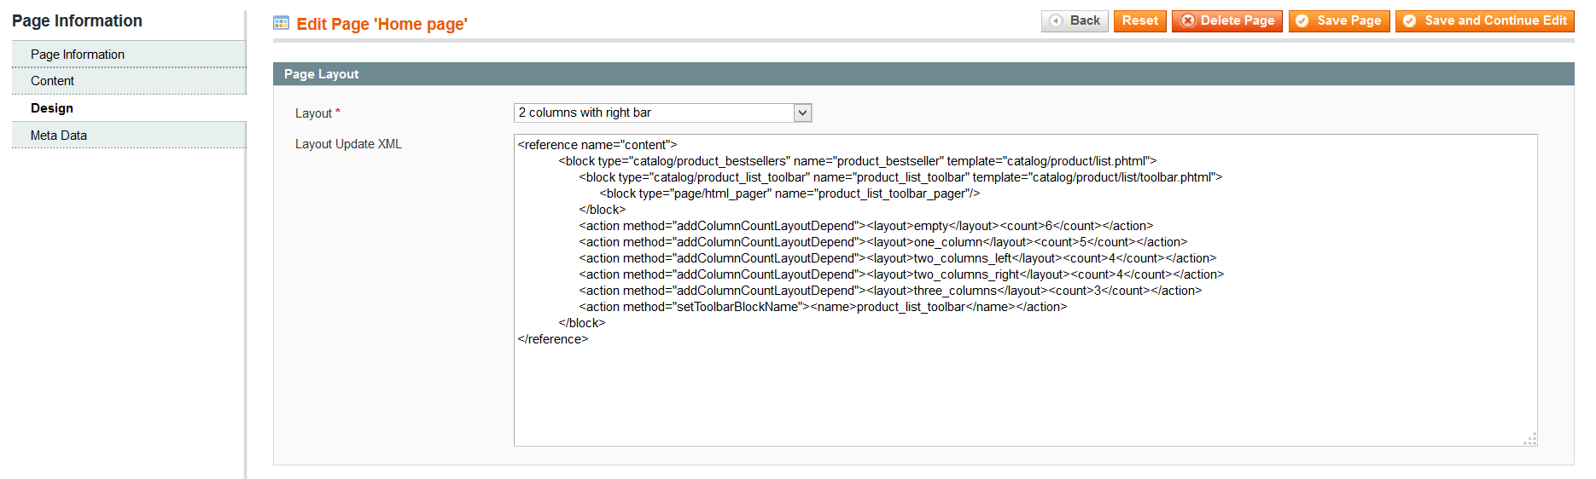Screen dimensions: 1596x479
Task: Click the back arrow icon
Action: pos(1057,21)
